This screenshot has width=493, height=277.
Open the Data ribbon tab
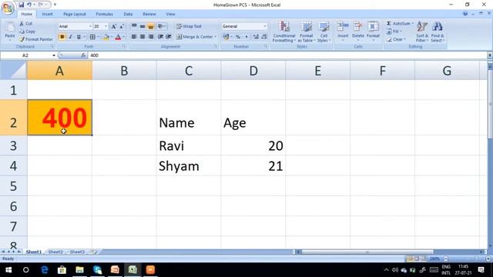(128, 14)
